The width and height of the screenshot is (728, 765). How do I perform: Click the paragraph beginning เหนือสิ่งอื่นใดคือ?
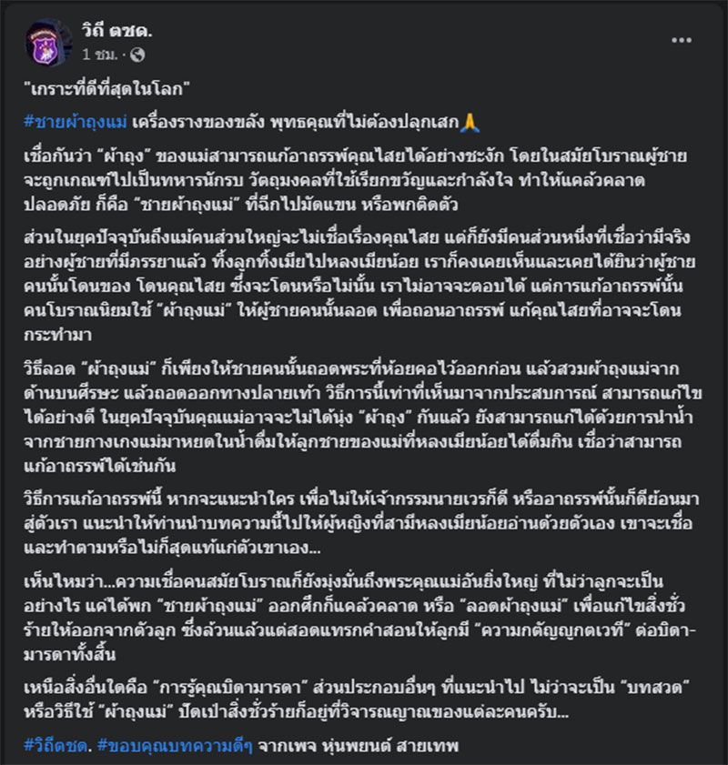click(357, 700)
